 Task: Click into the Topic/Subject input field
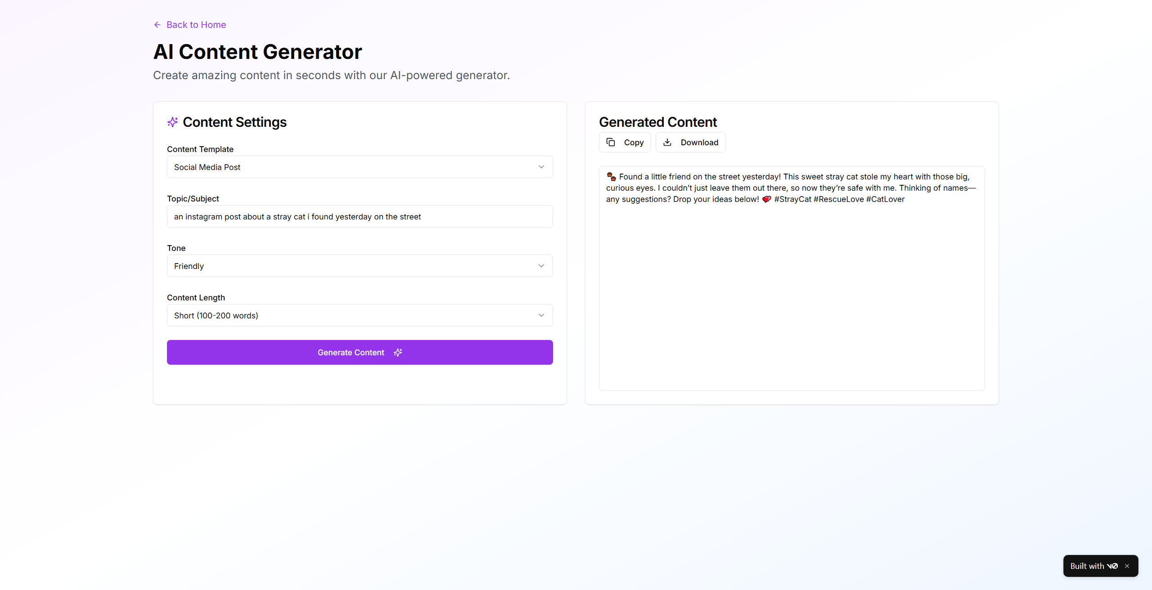[x=360, y=216]
